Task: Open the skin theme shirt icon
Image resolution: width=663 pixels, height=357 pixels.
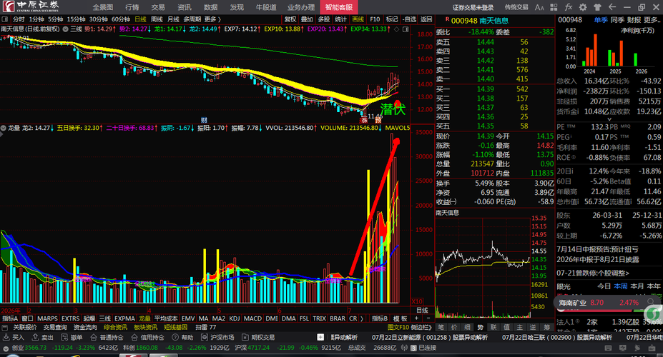Action: point(597,7)
